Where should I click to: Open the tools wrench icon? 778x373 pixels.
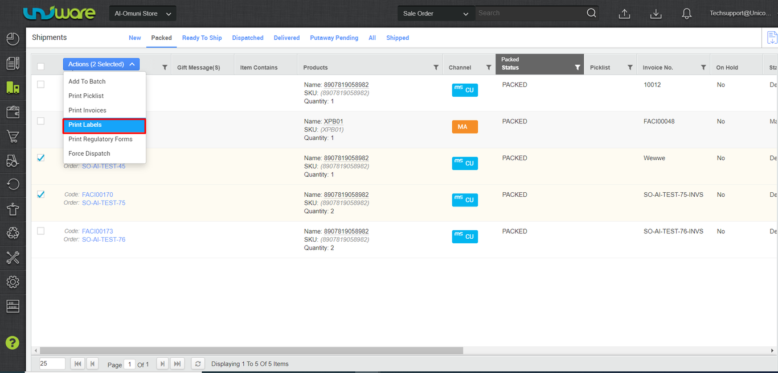[x=13, y=258]
